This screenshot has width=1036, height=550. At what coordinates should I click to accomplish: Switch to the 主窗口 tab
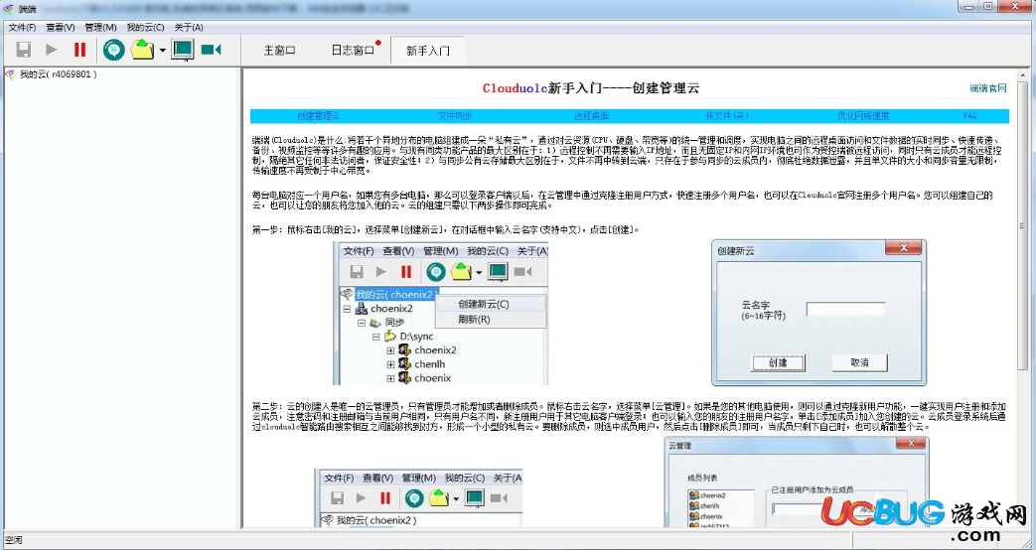coord(279,51)
